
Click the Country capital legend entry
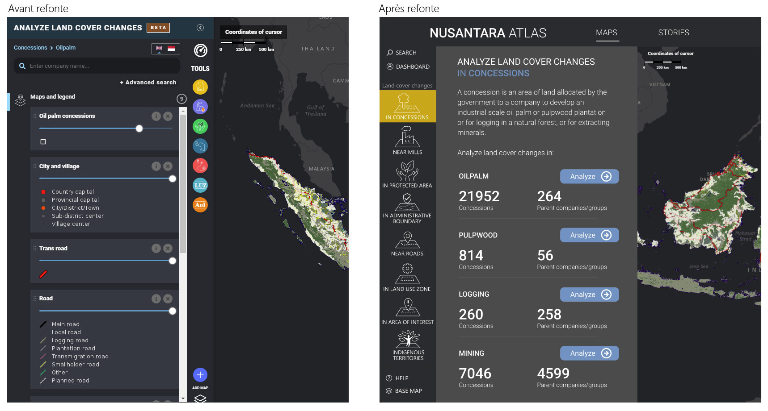click(68, 192)
